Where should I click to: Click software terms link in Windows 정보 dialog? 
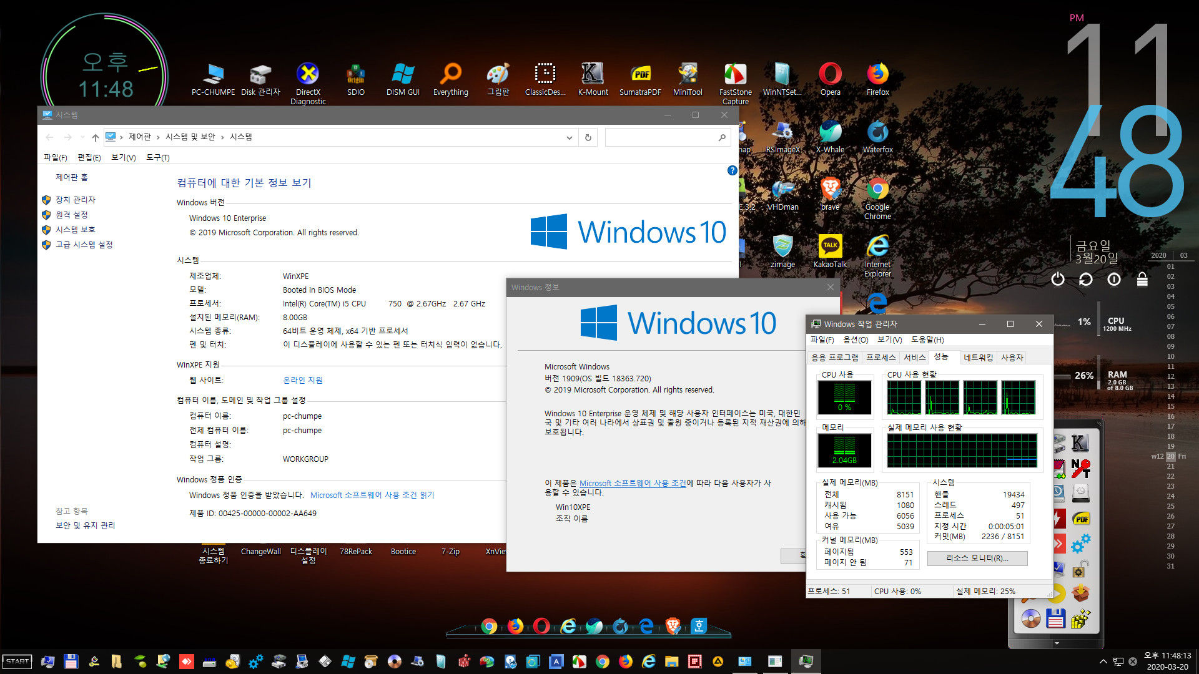[633, 483]
